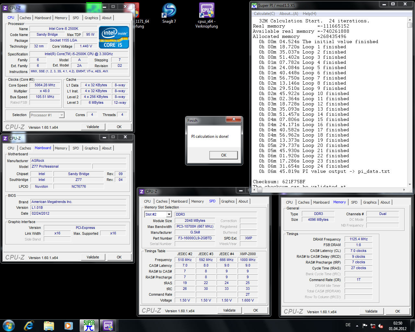Switch to CPU-Z taskbar icon
Screen dimensions: 415x332
click(x=108, y=326)
